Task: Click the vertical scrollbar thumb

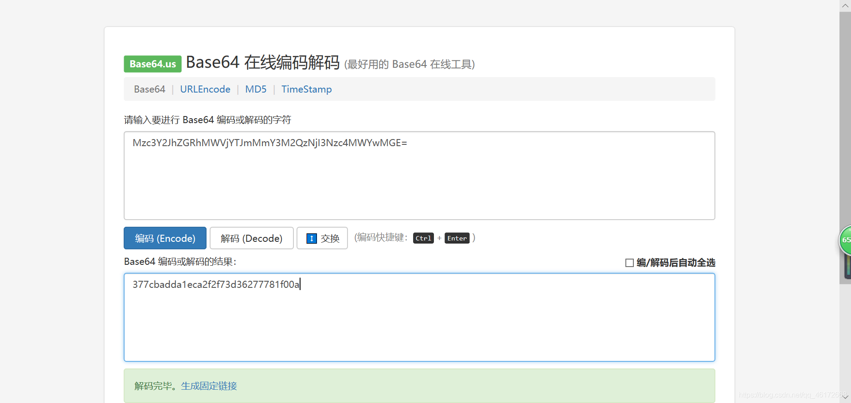Action: pos(845,148)
